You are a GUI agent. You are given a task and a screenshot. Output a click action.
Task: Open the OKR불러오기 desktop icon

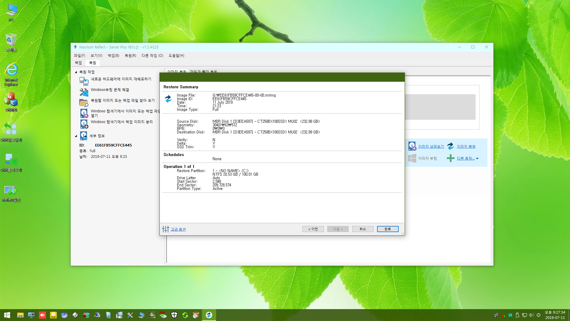[11, 163]
